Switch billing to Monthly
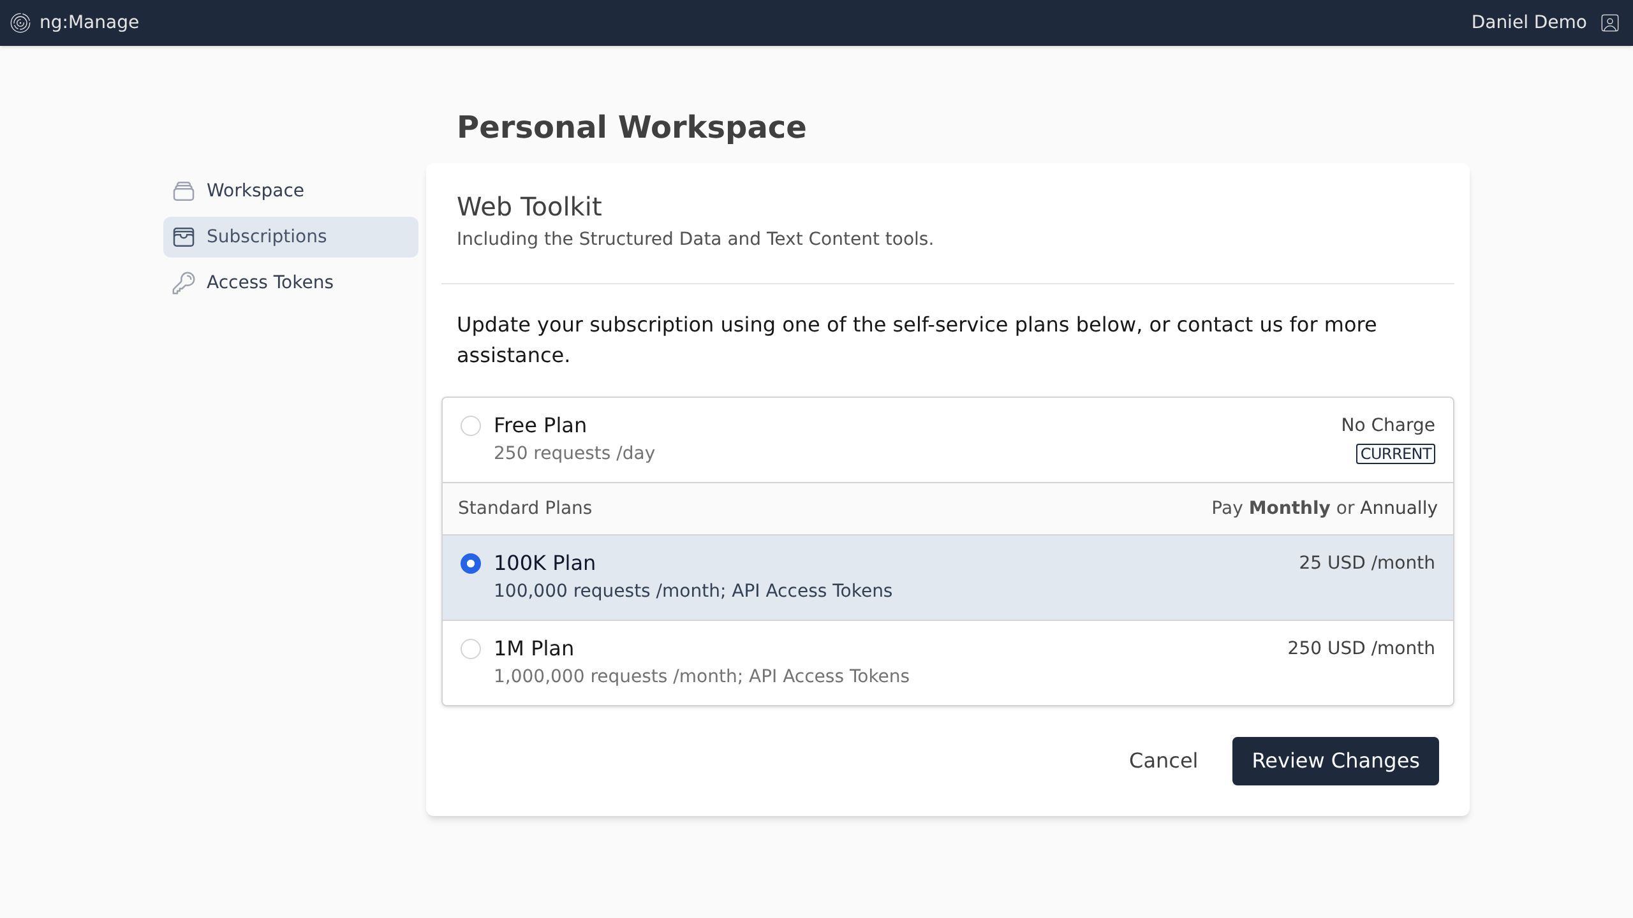 [1289, 508]
